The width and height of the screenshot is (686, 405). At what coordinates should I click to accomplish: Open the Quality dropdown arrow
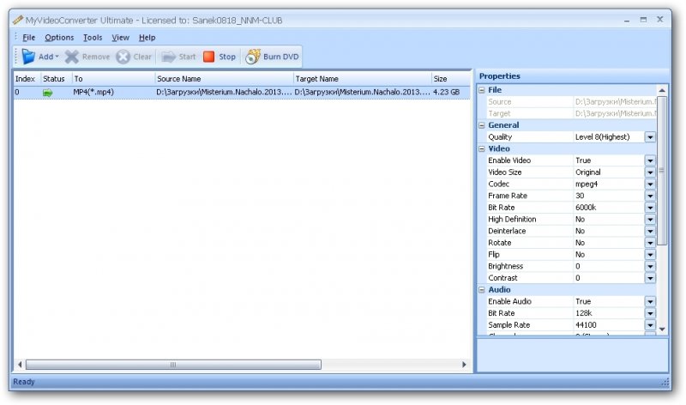(650, 137)
